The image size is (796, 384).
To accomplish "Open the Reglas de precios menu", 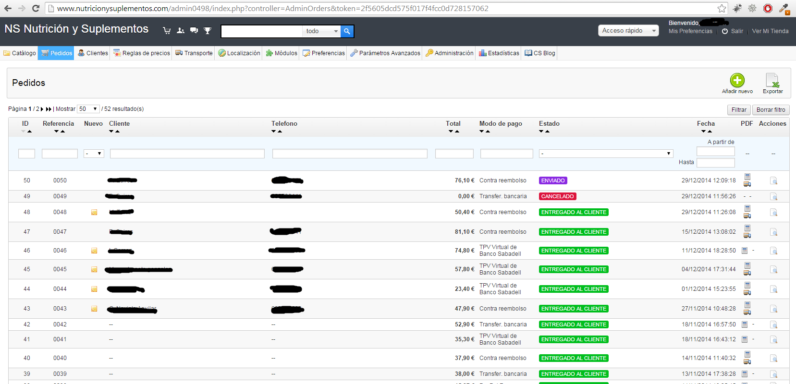I will pyautogui.click(x=142, y=53).
